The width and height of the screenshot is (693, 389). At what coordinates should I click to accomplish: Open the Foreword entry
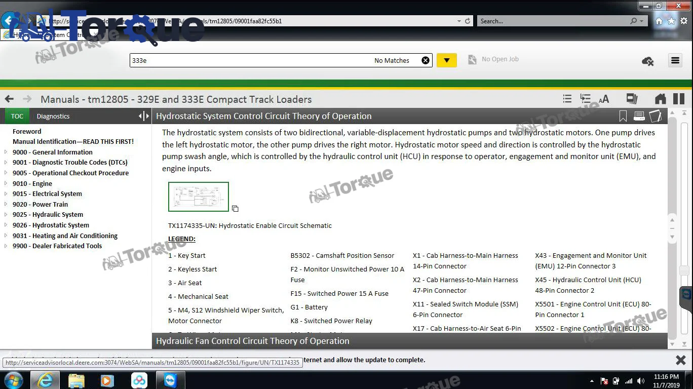click(x=27, y=131)
